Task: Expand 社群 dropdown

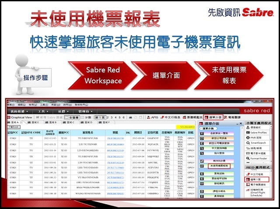Action: point(63,111)
